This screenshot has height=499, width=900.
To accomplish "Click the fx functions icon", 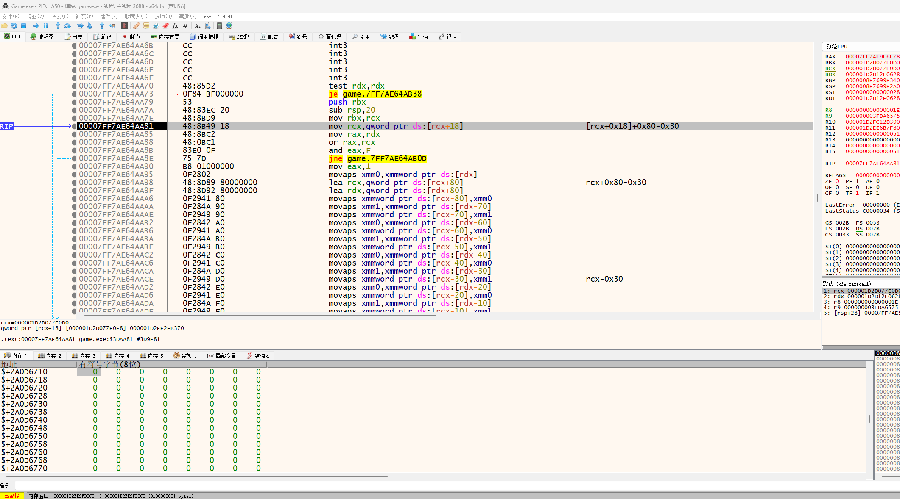I will tap(175, 26).
